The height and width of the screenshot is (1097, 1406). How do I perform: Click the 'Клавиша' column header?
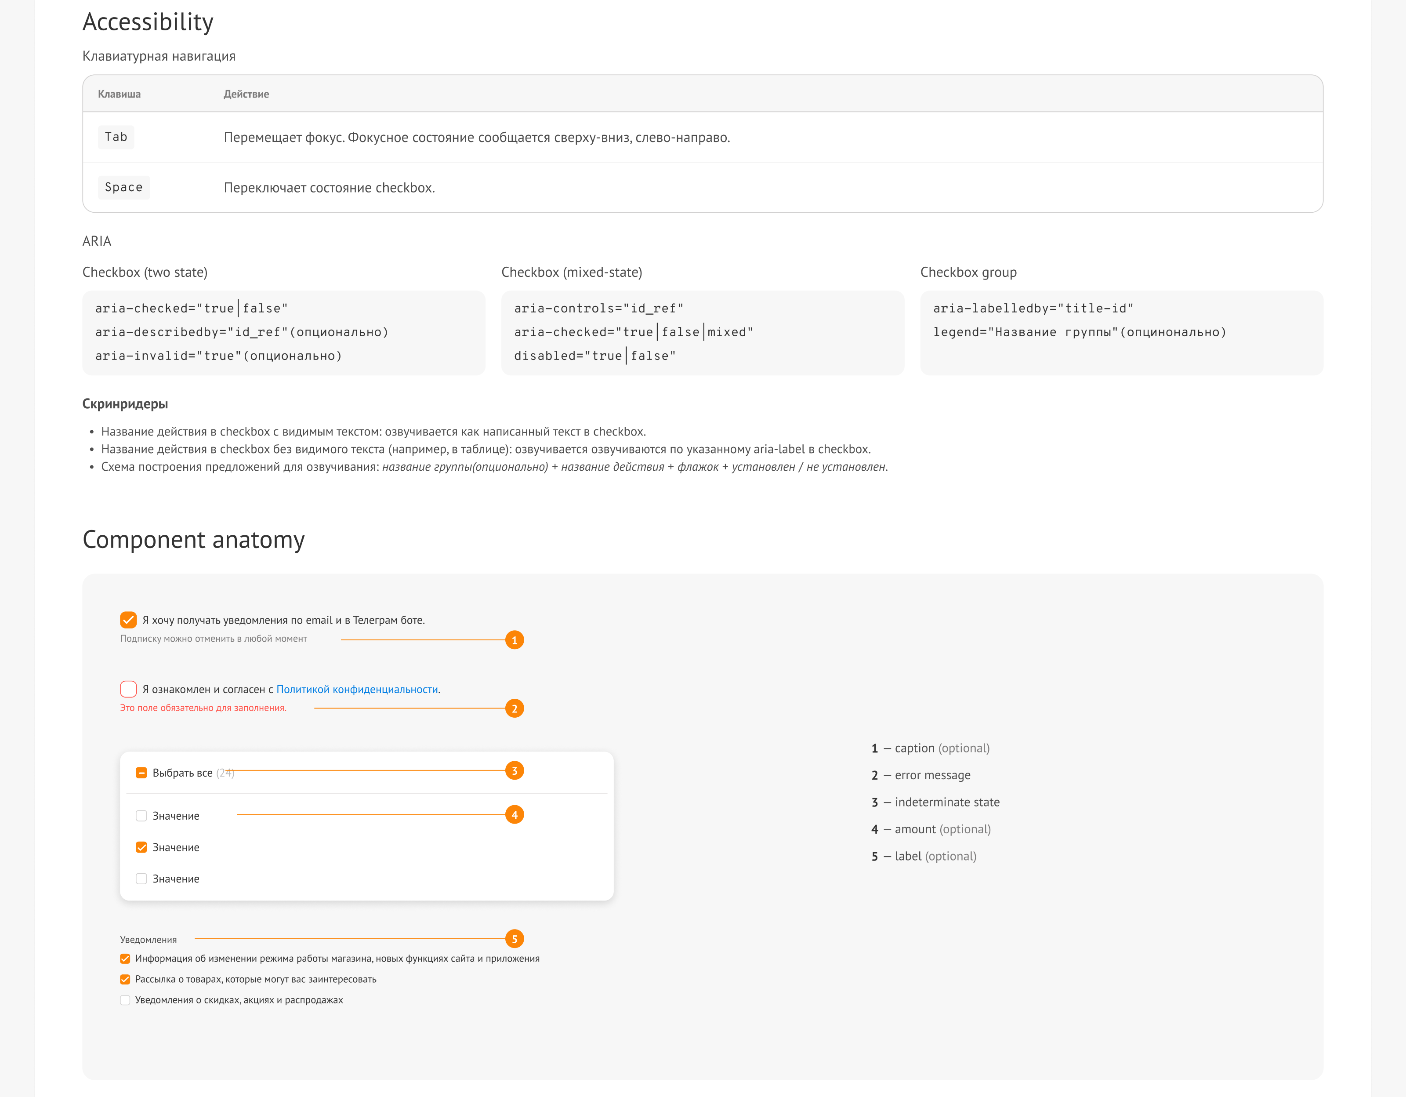coord(119,94)
